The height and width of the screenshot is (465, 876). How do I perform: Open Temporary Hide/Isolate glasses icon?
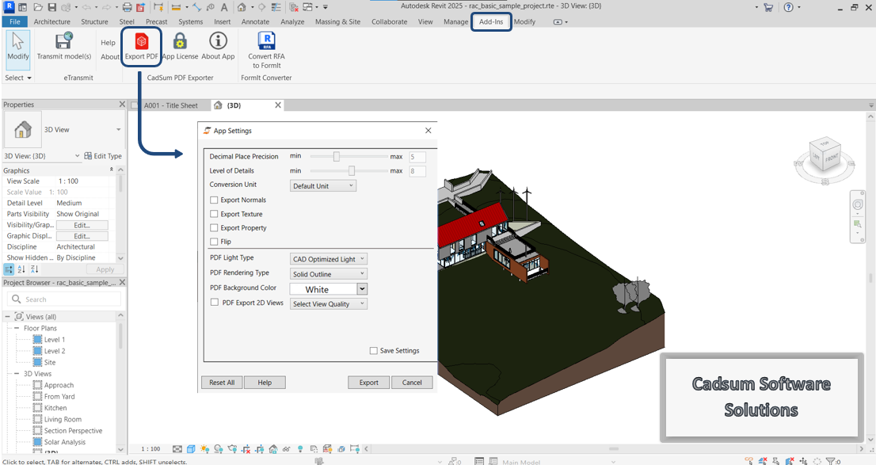[287, 449]
